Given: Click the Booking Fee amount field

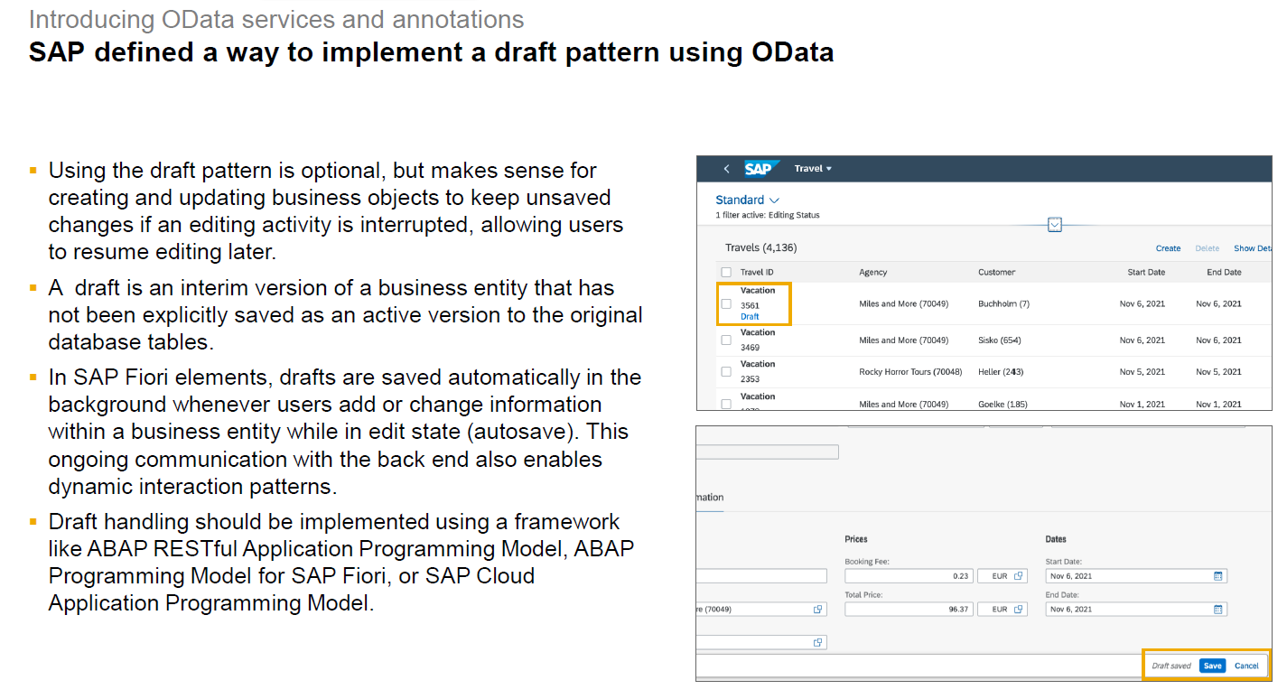Looking at the screenshot, I should 908,576.
